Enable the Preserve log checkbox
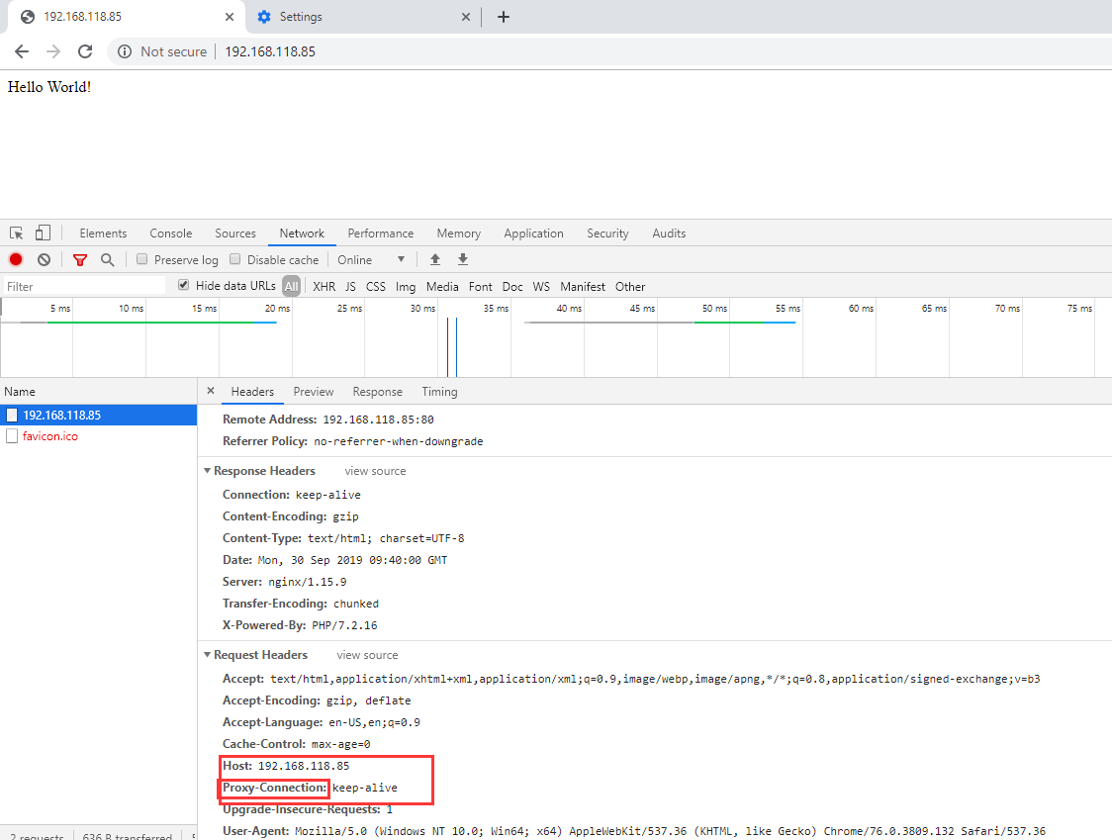Image resolution: width=1112 pixels, height=840 pixels. tap(142, 260)
